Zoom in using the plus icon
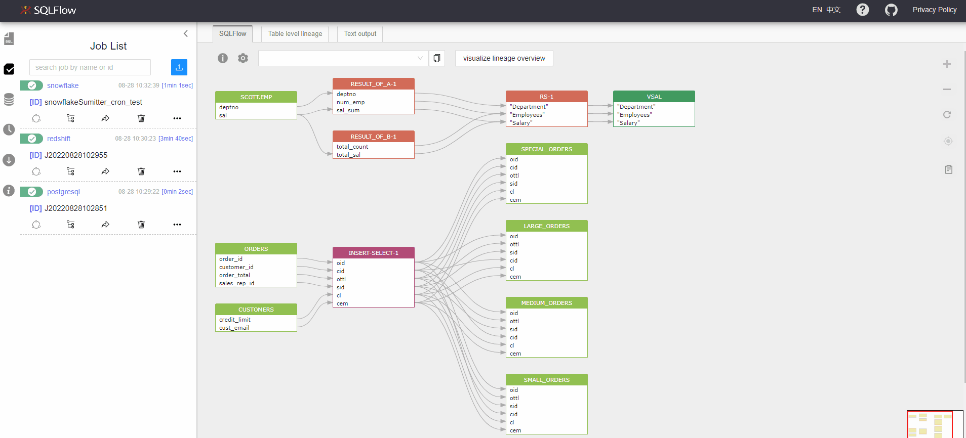Image resolution: width=966 pixels, height=438 pixels. [x=947, y=64]
